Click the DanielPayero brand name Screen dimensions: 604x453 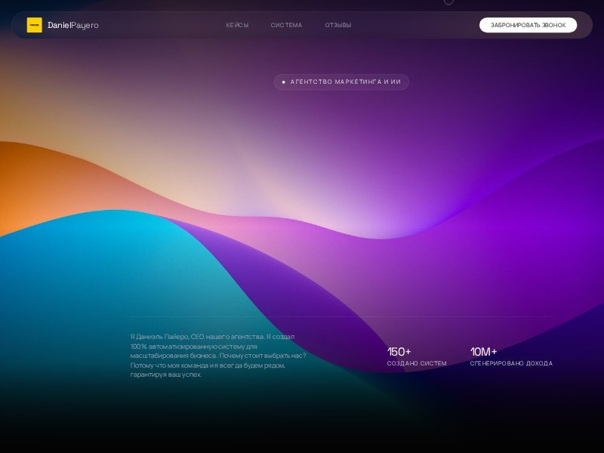point(73,26)
